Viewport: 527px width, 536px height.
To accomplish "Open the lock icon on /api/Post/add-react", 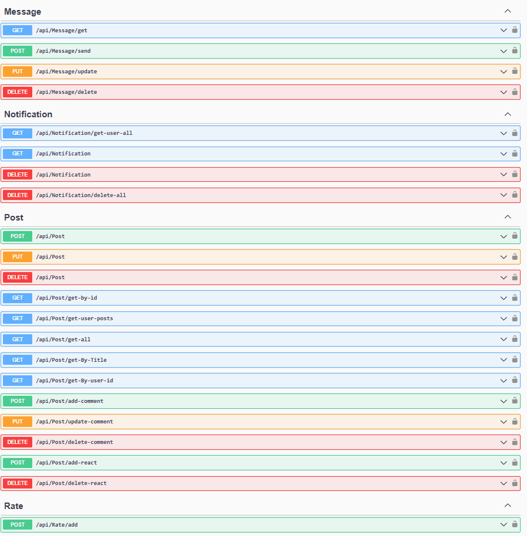I will 514,462.
